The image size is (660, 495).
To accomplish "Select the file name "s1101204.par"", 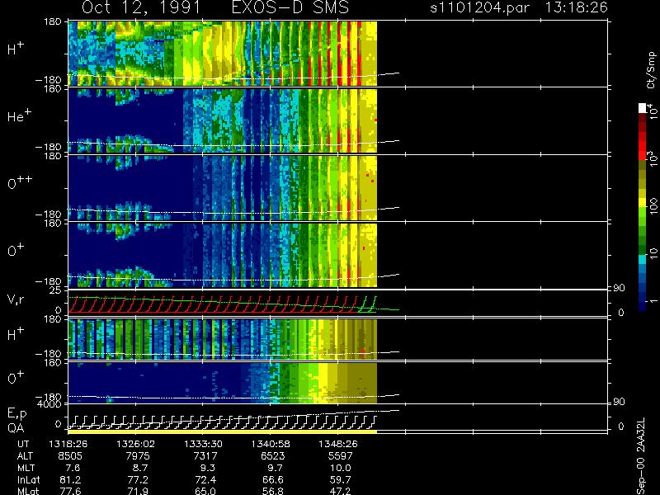I will pyautogui.click(x=479, y=7).
